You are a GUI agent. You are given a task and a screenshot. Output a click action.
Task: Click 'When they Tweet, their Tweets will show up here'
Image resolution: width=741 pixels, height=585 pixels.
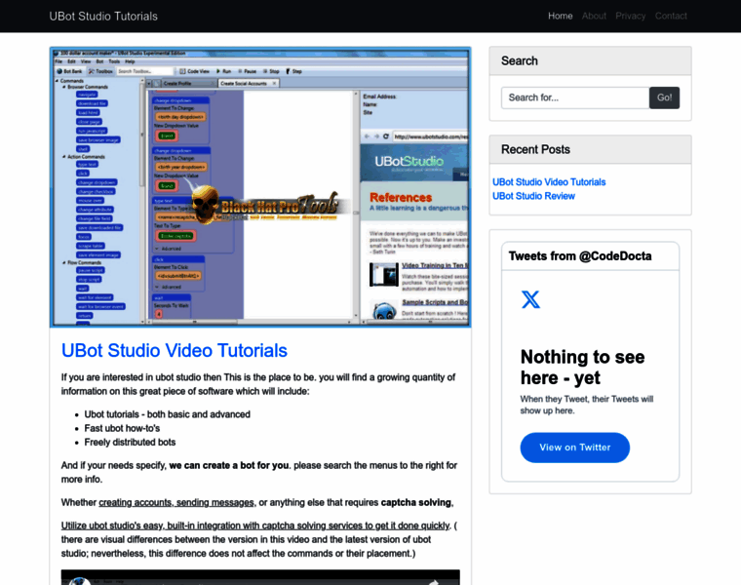click(x=587, y=405)
